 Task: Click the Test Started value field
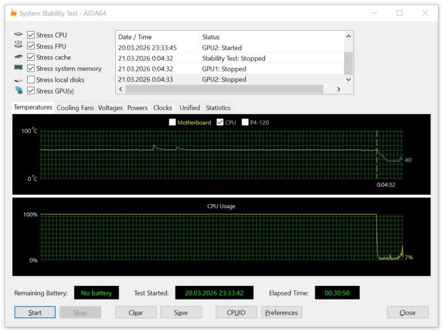[x=214, y=293]
